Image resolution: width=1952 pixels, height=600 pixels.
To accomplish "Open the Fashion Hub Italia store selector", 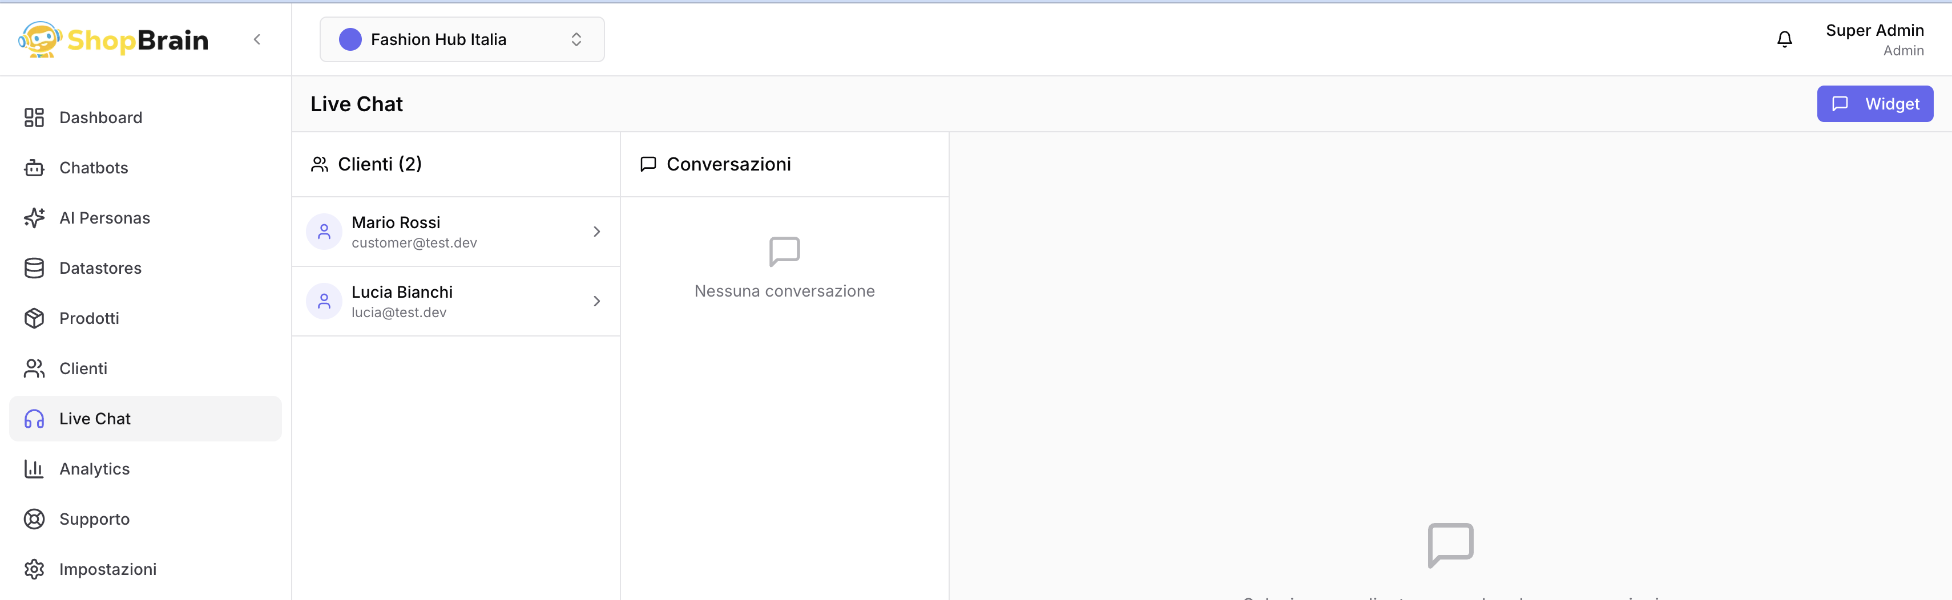I will click(x=462, y=39).
